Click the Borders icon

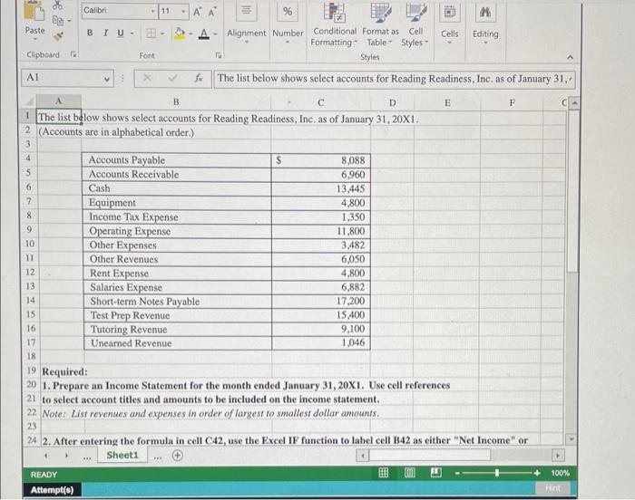151,34
